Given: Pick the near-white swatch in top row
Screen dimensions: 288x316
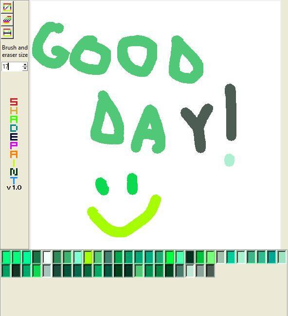Looking at the screenshot, I should click(47, 257).
